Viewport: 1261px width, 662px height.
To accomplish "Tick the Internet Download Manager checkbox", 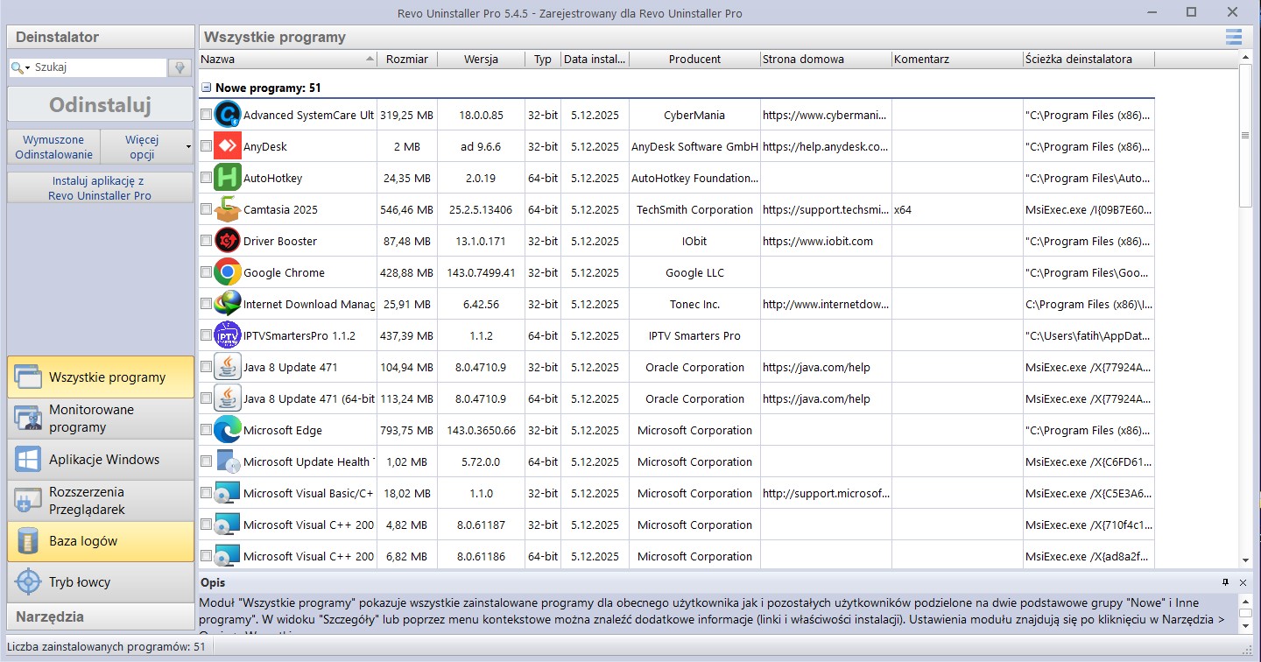I will pos(206,304).
